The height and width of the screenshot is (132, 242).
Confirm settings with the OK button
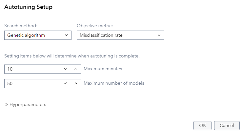point(203,125)
